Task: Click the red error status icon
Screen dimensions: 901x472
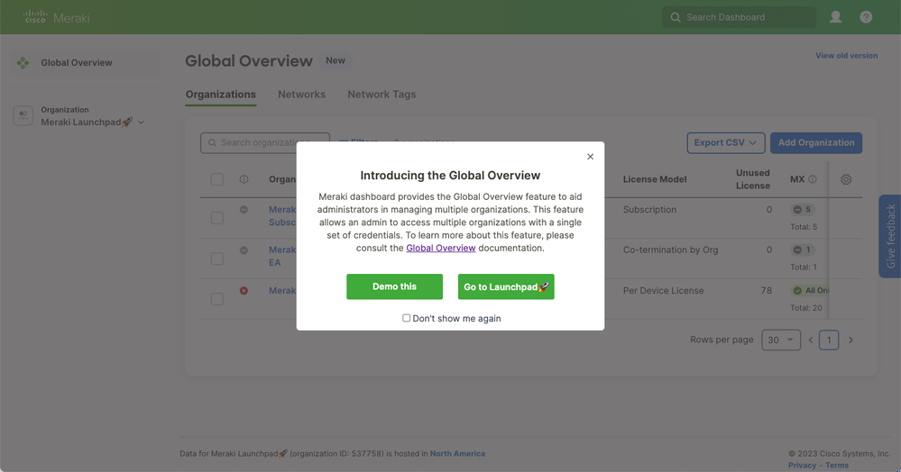Action: coord(244,291)
